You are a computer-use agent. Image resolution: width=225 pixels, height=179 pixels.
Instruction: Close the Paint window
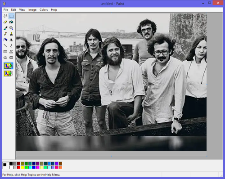pos(218,3)
